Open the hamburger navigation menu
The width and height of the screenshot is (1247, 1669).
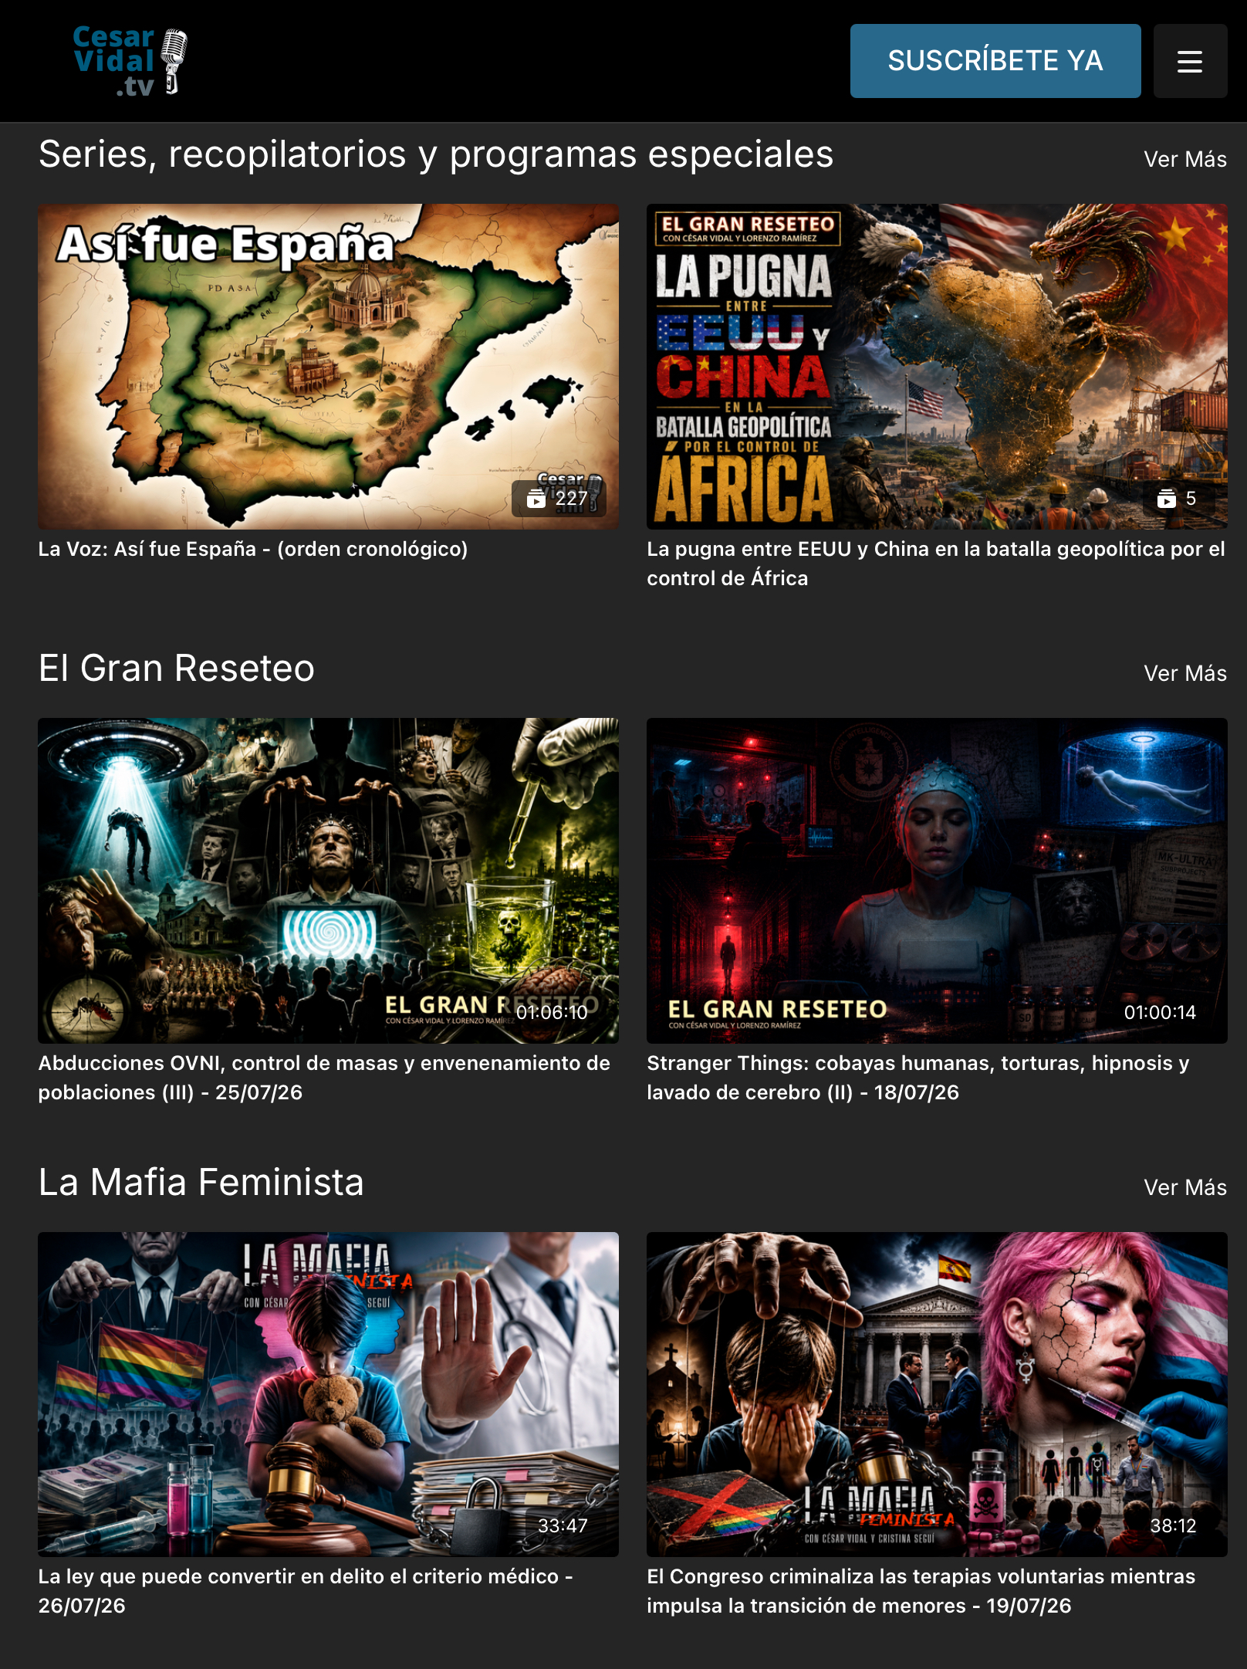[x=1190, y=61]
